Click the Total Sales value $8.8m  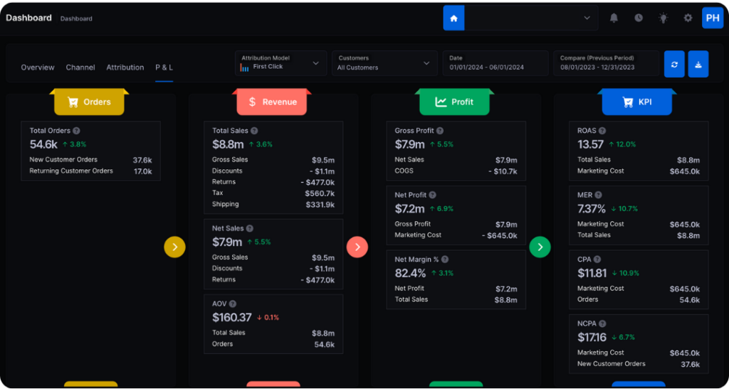[x=228, y=144]
